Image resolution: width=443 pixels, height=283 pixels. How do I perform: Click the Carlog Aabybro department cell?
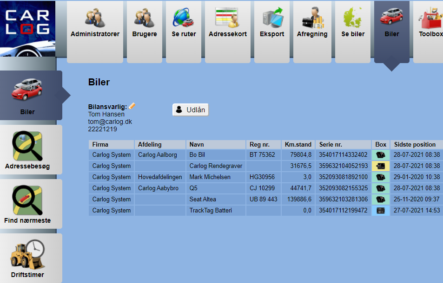(160, 188)
